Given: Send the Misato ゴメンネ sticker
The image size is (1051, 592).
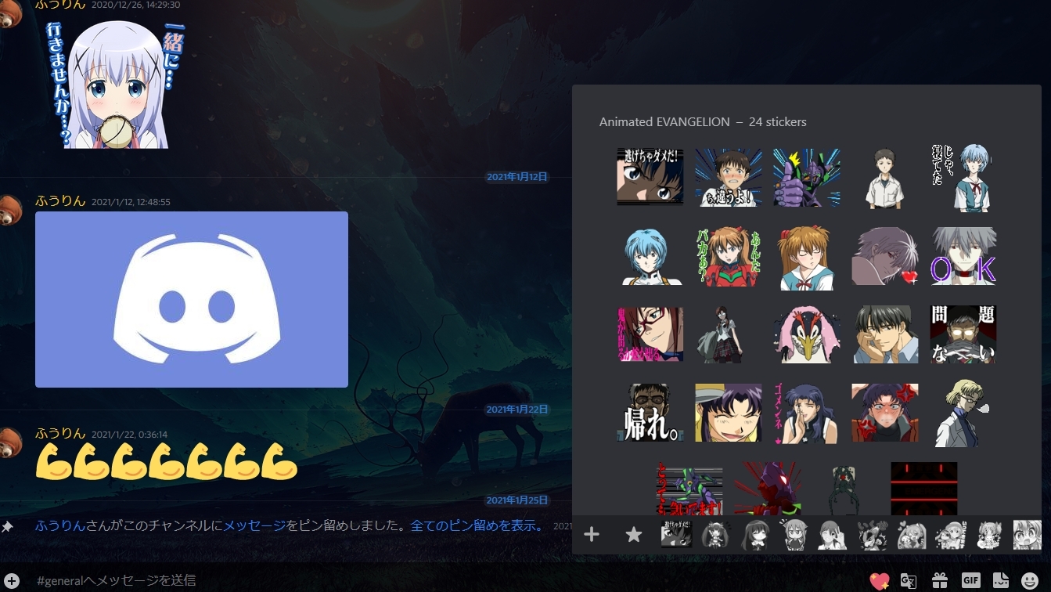Looking at the screenshot, I should [x=807, y=413].
